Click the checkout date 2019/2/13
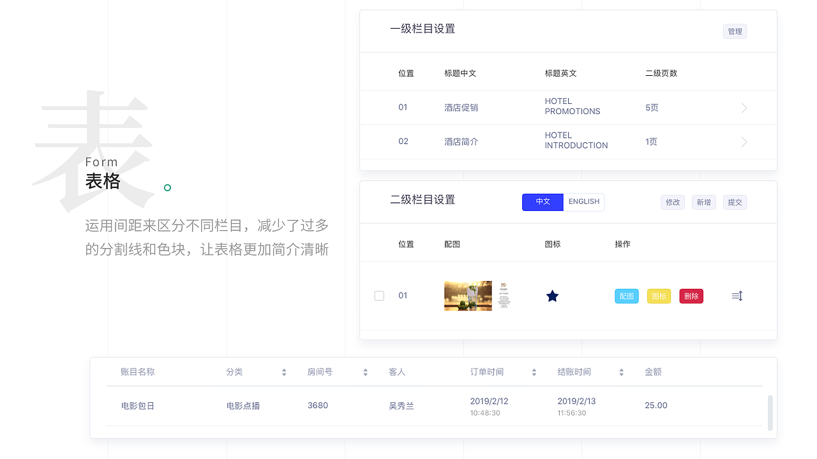 click(576, 401)
